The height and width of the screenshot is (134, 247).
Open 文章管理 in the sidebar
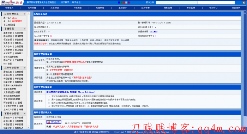point(19,72)
